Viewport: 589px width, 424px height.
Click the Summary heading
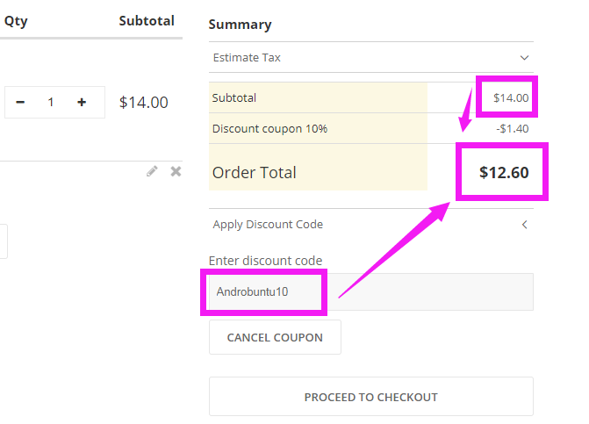coord(240,25)
